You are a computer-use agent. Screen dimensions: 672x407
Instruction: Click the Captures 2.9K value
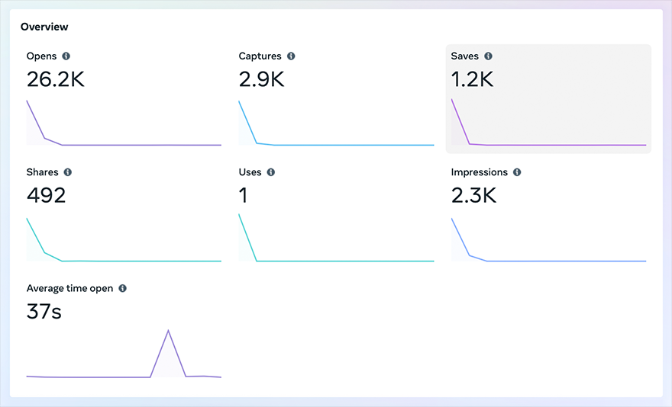[261, 79]
